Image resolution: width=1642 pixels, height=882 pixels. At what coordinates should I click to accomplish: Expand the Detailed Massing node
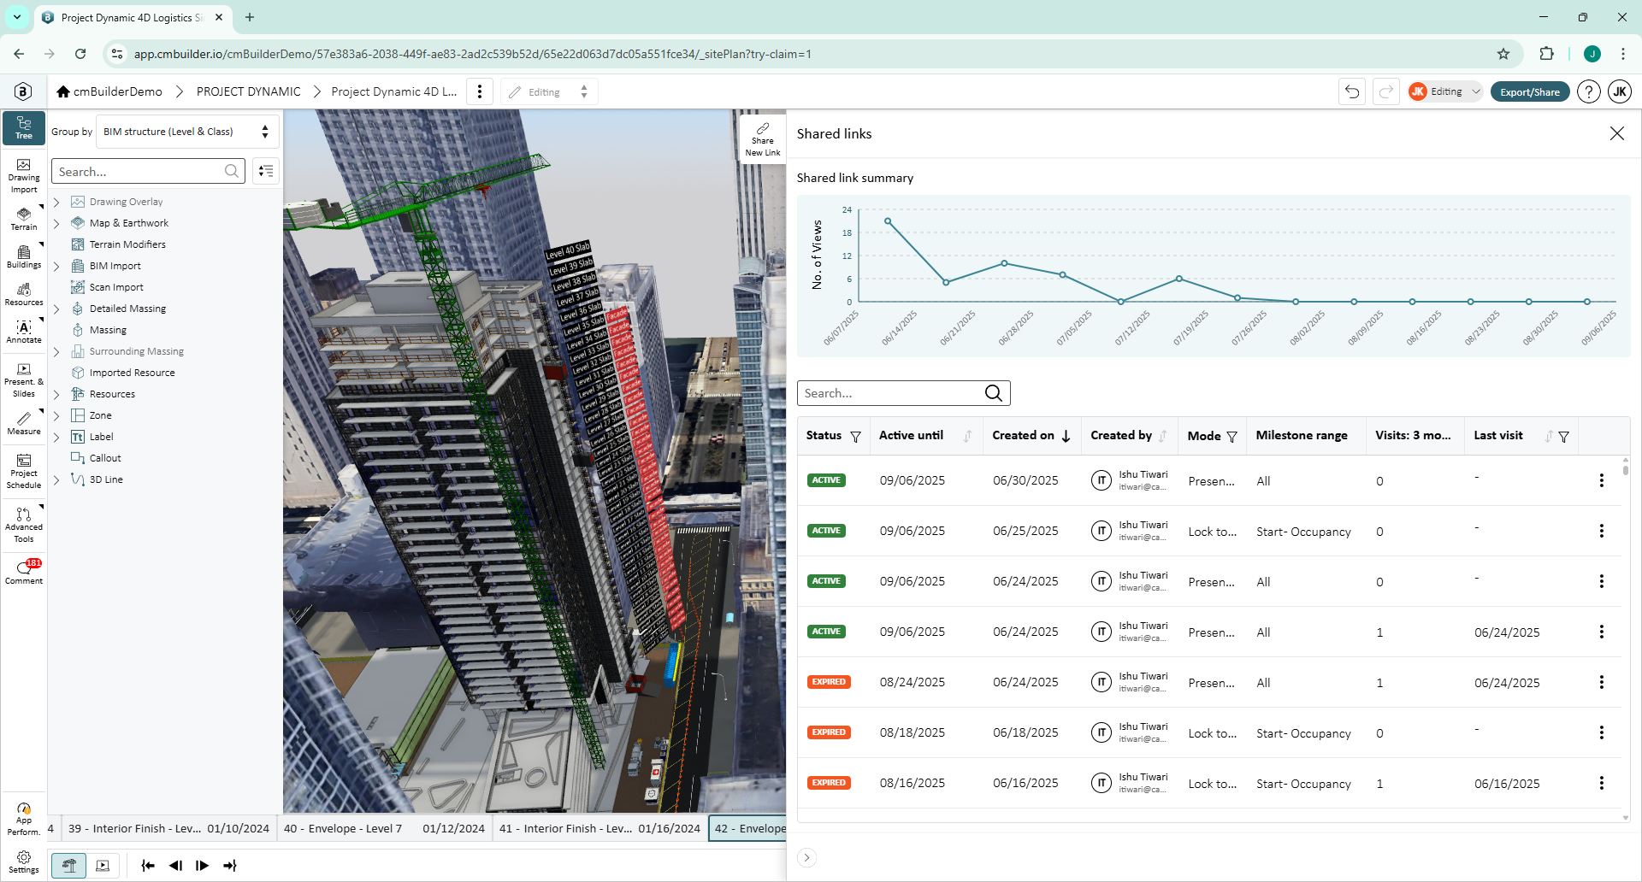coord(56,309)
